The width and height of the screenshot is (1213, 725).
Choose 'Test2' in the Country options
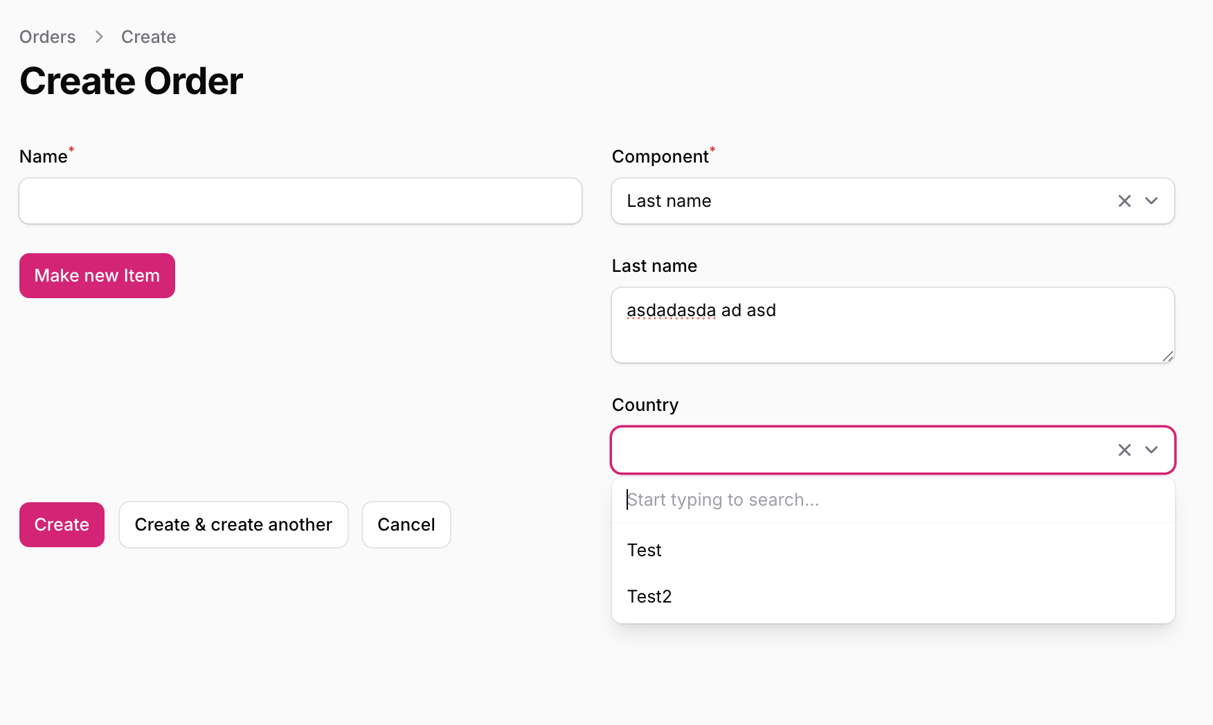point(649,596)
